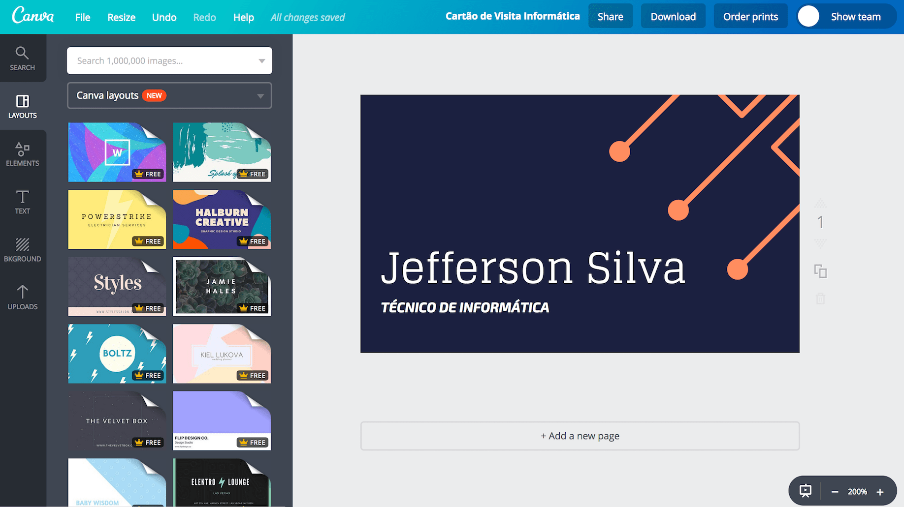
Task: Open the Layouts panel
Action: (23, 106)
